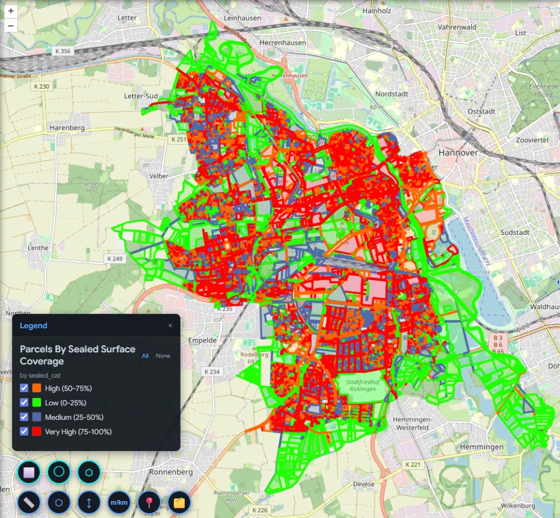Click the Stadtfriedhof Ricklingen cemetery label
The image size is (560, 518).
[363, 385]
